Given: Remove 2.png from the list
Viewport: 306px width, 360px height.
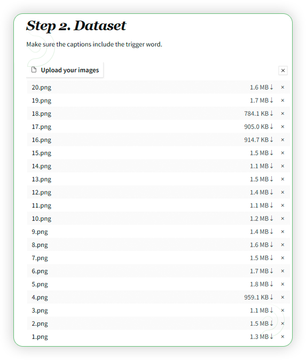Looking at the screenshot, I should [x=283, y=324].
